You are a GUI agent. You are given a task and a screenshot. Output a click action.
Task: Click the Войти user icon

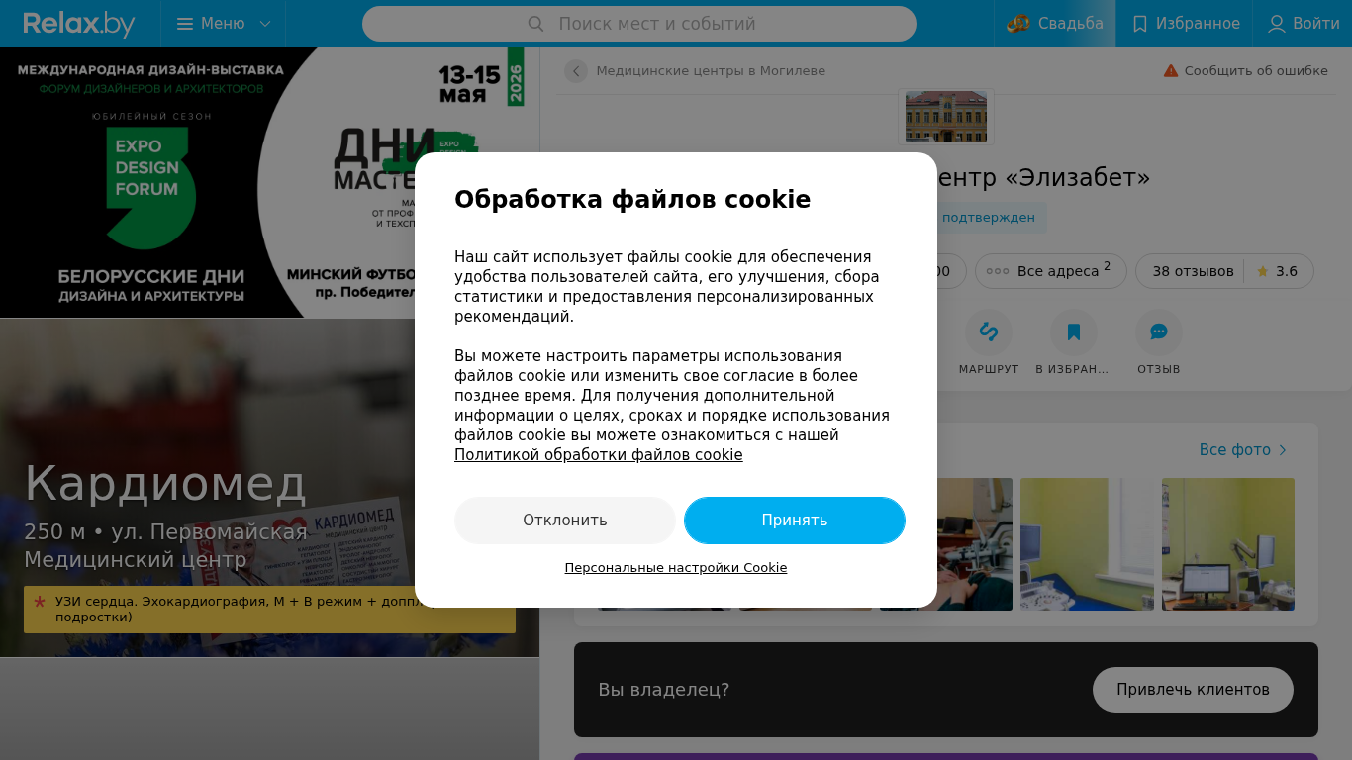(1277, 24)
